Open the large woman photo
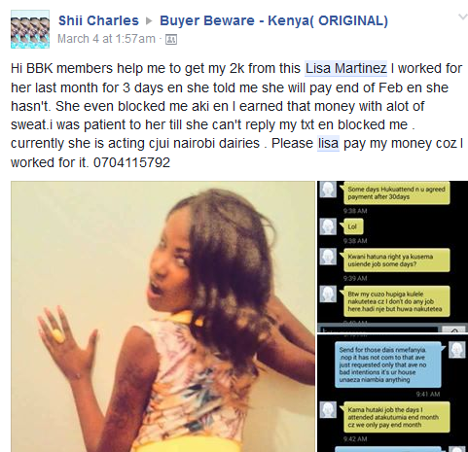 (162, 316)
